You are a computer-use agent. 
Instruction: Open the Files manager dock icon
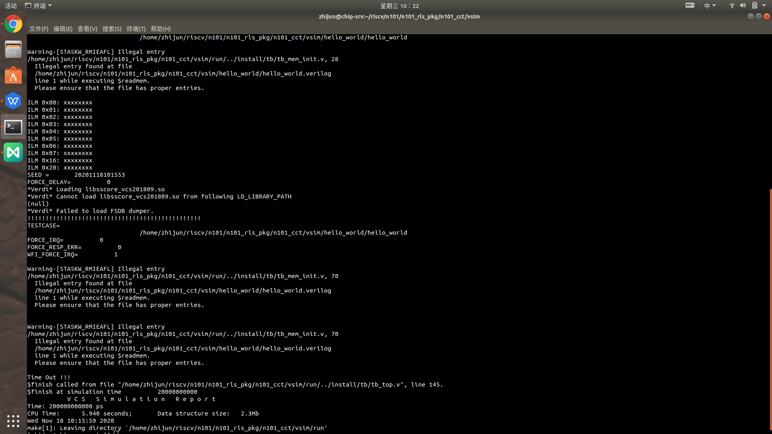click(x=13, y=49)
